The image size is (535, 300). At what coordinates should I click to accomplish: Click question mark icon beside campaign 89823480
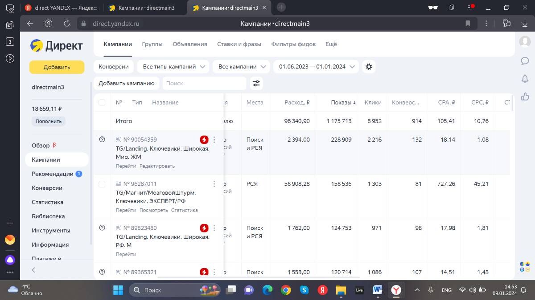click(102, 228)
